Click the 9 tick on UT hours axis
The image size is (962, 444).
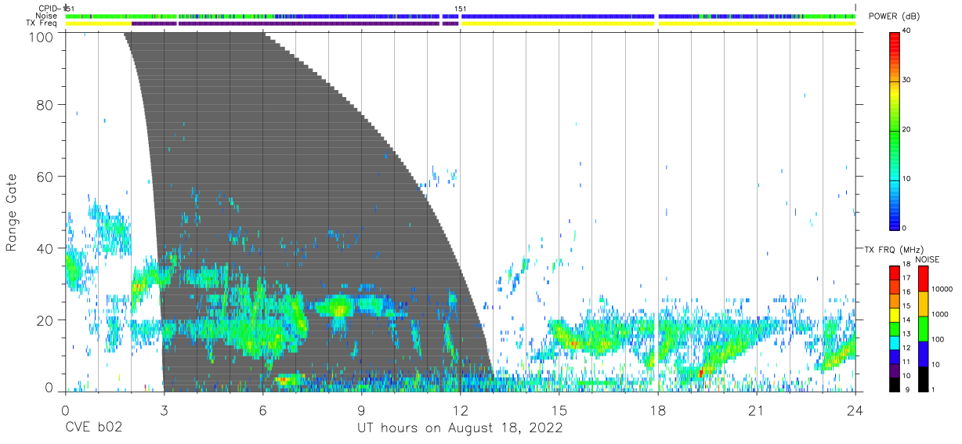[x=361, y=410]
